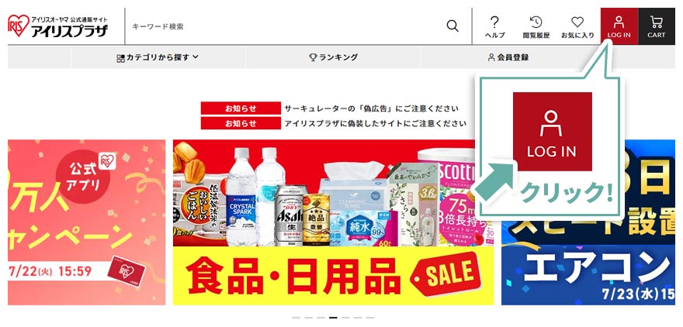Click the Iris Plaza logo
This screenshot has width=683, height=327.
[x=58, y=26]
